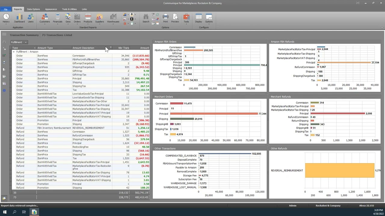Switch to the Data Options tab
The width and height of the screenshot is (385, 216).
(x=33, y=9)
